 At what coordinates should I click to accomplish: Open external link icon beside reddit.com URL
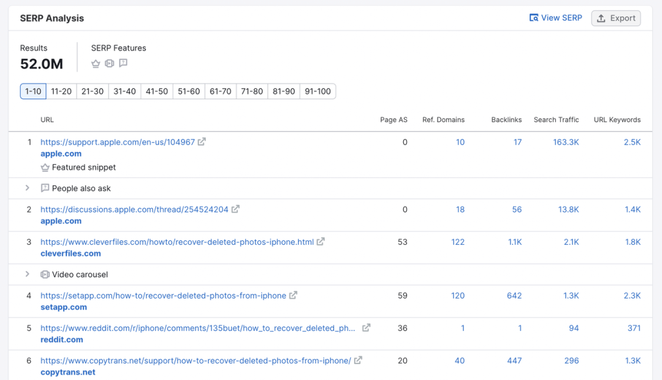coord(366,328)
